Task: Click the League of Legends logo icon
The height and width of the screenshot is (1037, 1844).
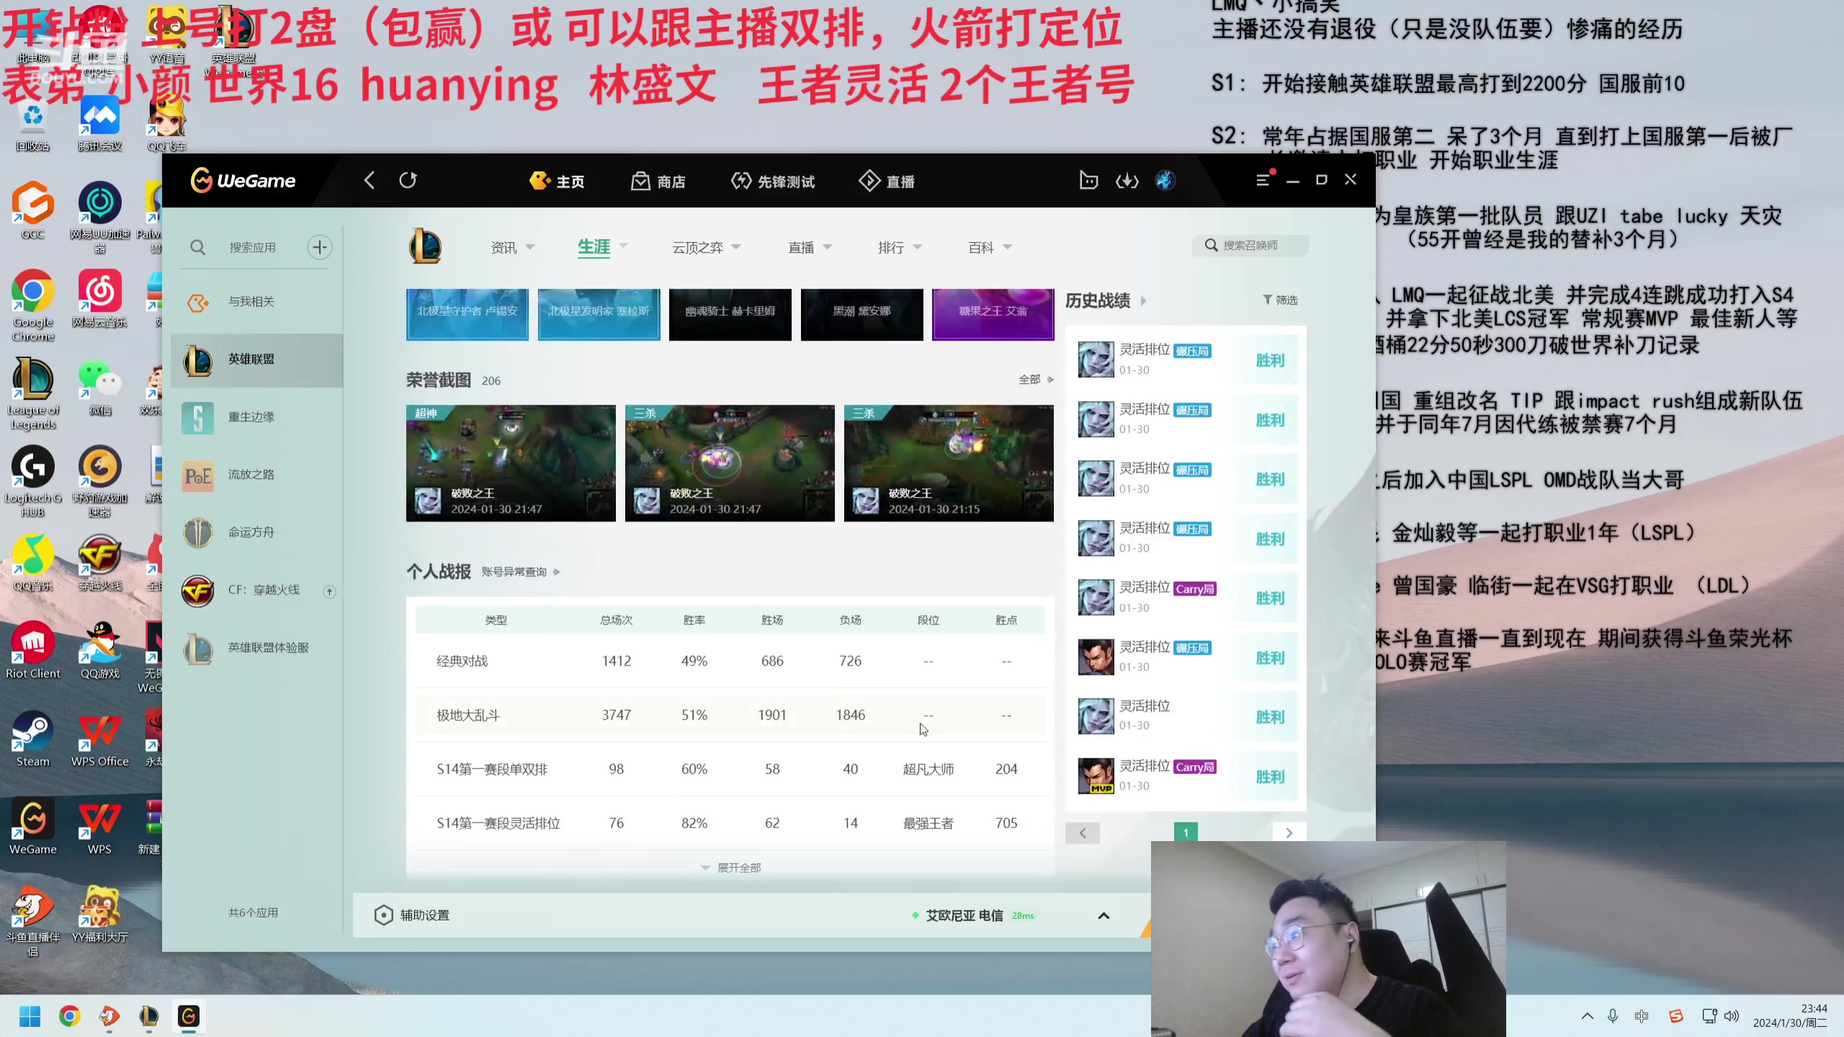Action: click(x=425, y=246)
